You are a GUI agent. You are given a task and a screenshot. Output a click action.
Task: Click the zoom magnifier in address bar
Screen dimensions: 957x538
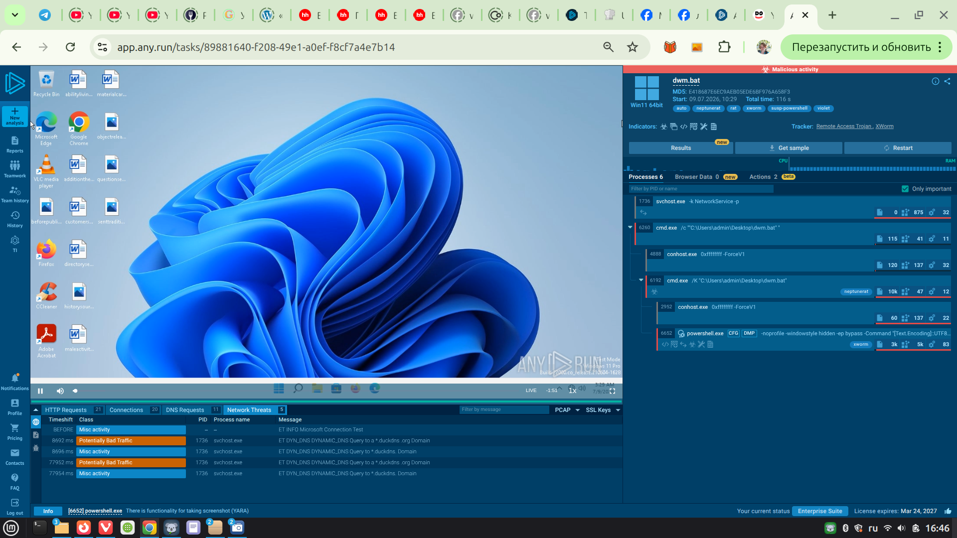click(x=608, y=47)
